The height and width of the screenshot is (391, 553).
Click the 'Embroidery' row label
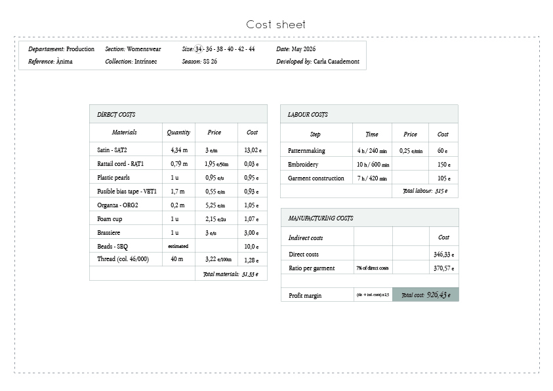point(303,164)
